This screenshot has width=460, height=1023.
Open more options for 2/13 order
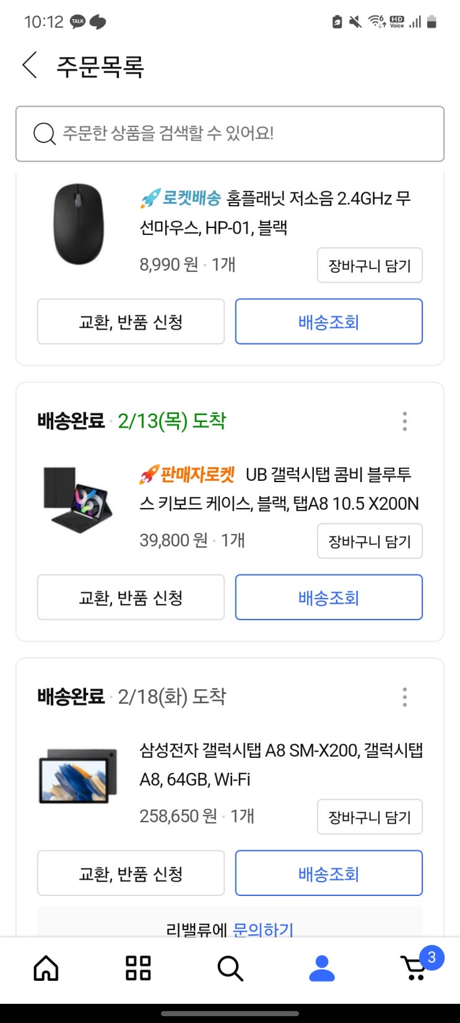tap(404, 421)
